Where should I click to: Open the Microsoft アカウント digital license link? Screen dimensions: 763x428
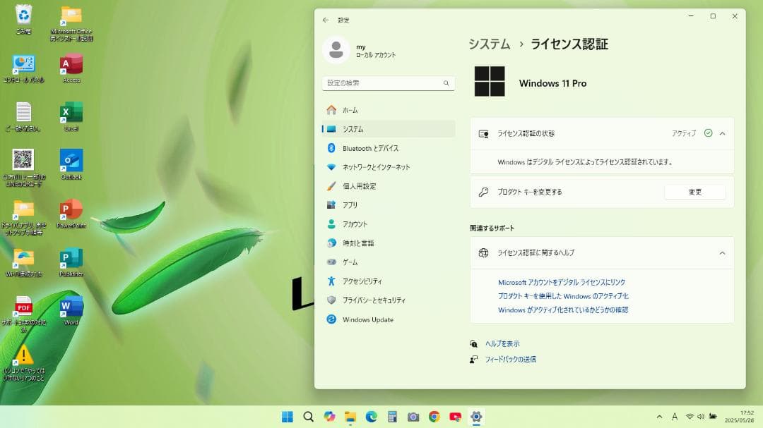coord(562,282)
